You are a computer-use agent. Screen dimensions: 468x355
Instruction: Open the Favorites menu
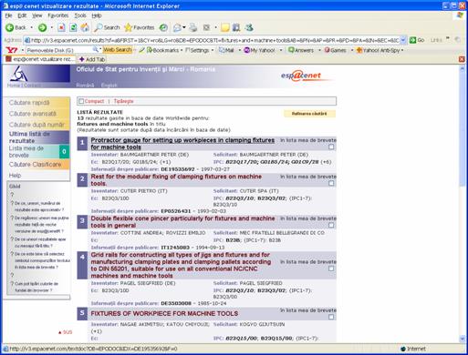click(57, 15)
